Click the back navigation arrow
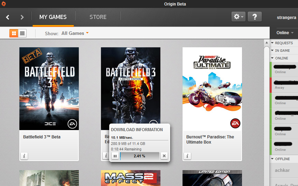The image size is (298, 186). pos(8,17)
